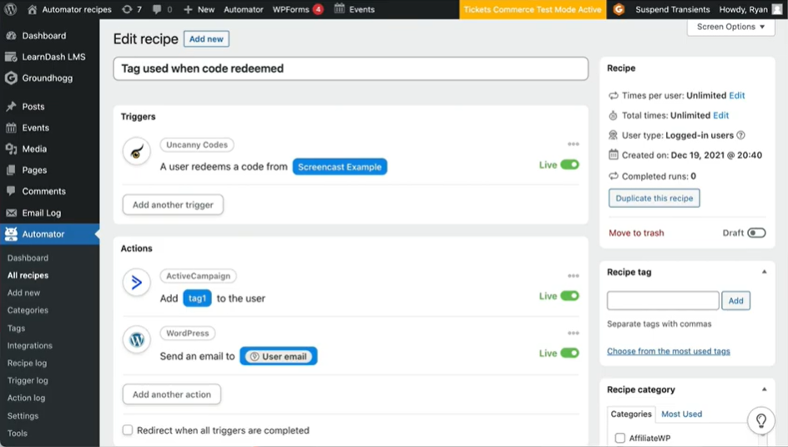This screenshot has height=447, width=788.
Task: Click the Email Log envelope icon
Action: 11,213
